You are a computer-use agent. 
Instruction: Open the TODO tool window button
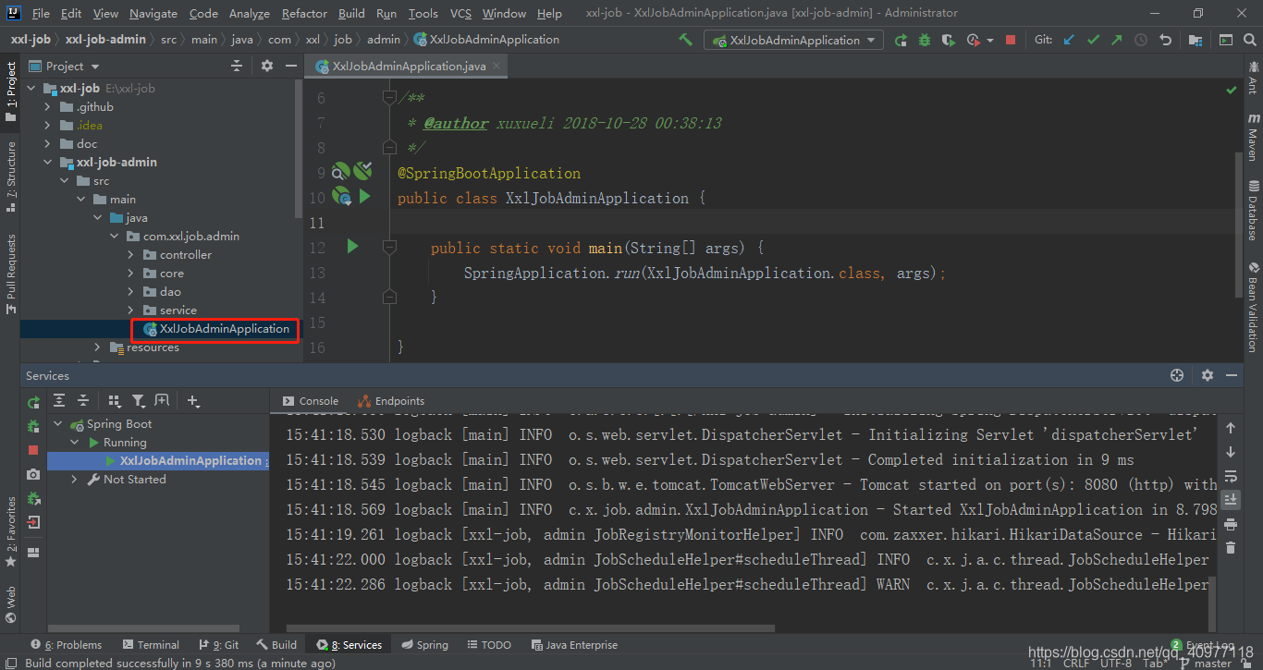(489, 645)
